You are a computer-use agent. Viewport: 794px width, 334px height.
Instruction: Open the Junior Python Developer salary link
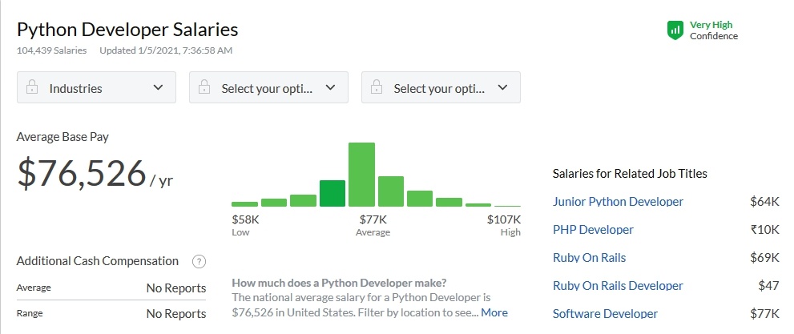click(x=618, y=202)
